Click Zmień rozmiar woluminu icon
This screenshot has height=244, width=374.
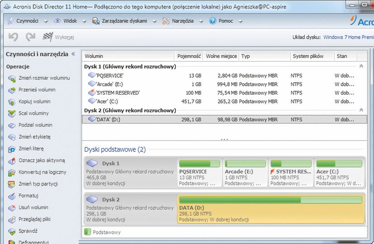(x=11, y=78)
